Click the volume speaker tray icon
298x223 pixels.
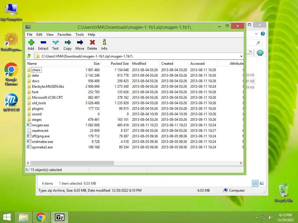point(270,217)
